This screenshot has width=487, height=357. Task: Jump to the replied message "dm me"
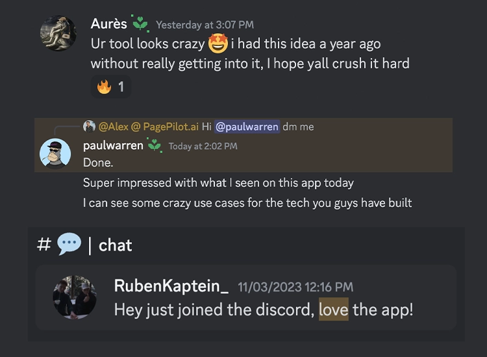(x=298, y=127)
